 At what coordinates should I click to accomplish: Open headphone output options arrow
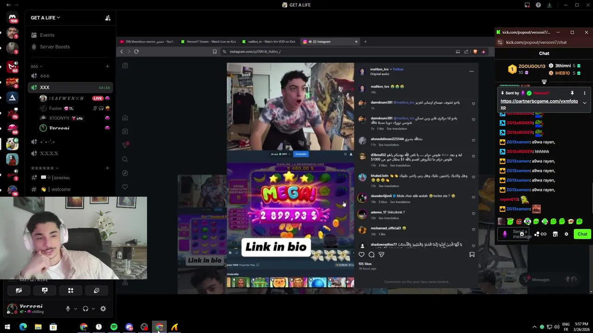tap(93, 309)
